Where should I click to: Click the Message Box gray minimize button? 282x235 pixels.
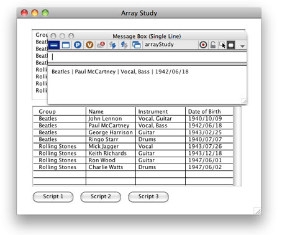(x=62, y=36)
